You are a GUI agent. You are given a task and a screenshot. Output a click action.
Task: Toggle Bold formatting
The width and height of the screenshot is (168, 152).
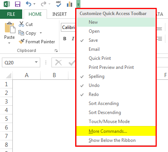pyautogui.click(x=65, y=39)
